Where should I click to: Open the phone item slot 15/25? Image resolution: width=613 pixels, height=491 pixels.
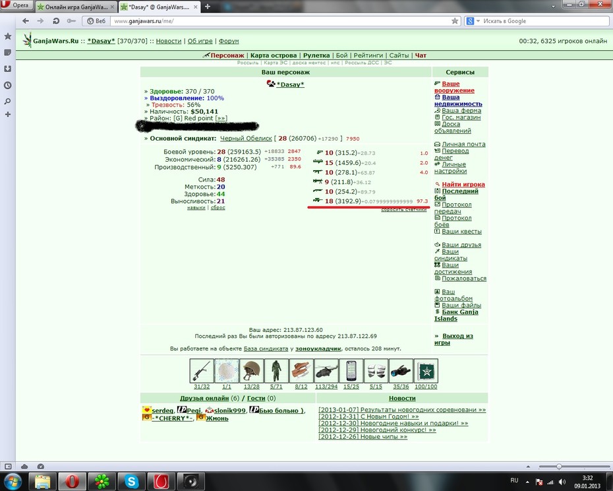point(351,371)
